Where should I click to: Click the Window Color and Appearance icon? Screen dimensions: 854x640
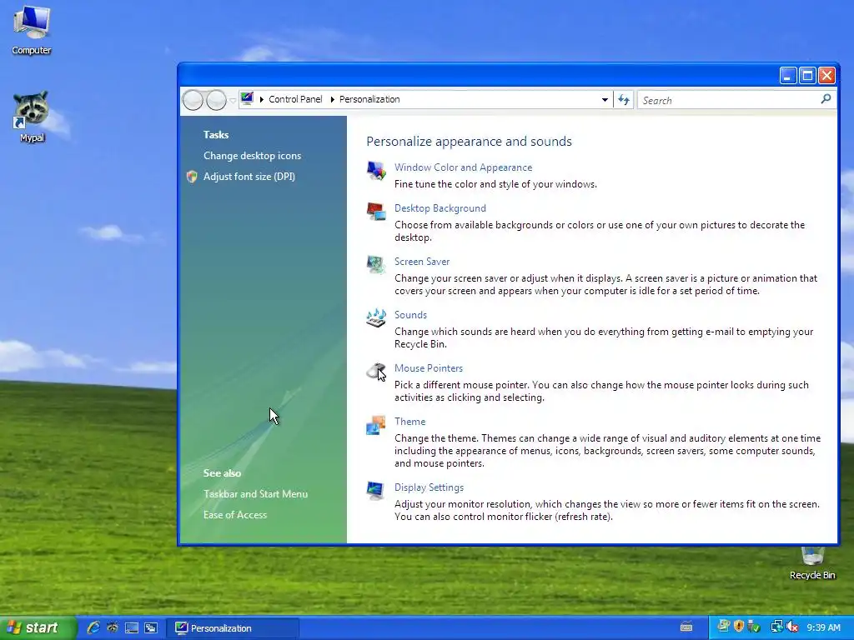[x=376, y=171]
